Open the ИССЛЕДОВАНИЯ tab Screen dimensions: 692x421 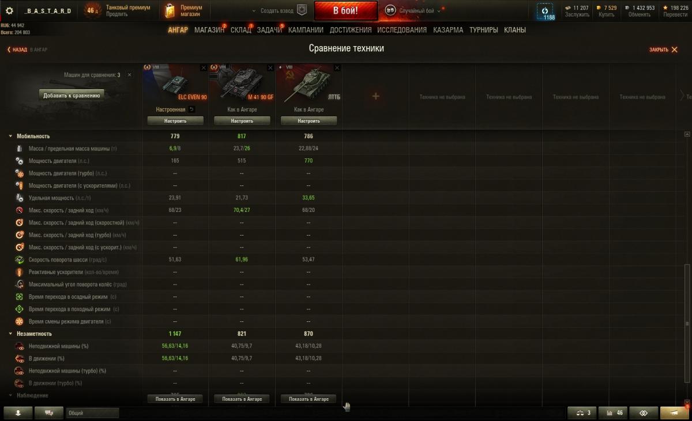pyautogui.click(x=402, y=30)
